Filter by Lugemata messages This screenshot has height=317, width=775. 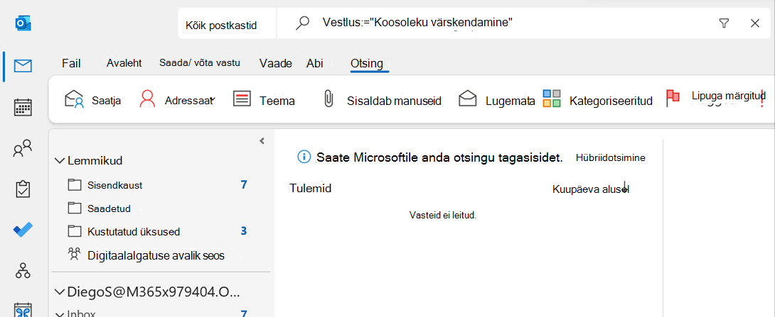(x=497, y=99)
